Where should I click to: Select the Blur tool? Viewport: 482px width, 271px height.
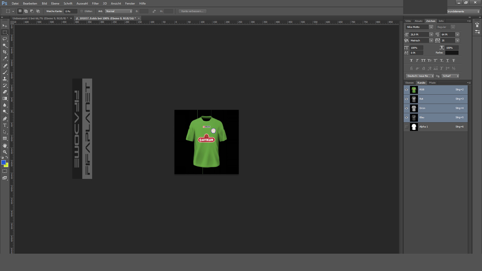click(5, 105)
